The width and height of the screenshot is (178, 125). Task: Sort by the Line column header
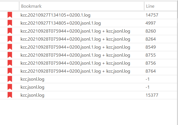tap(160, 6)
